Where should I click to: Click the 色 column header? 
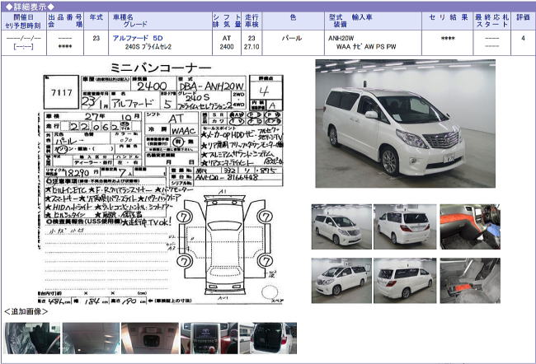click(293, 17)
